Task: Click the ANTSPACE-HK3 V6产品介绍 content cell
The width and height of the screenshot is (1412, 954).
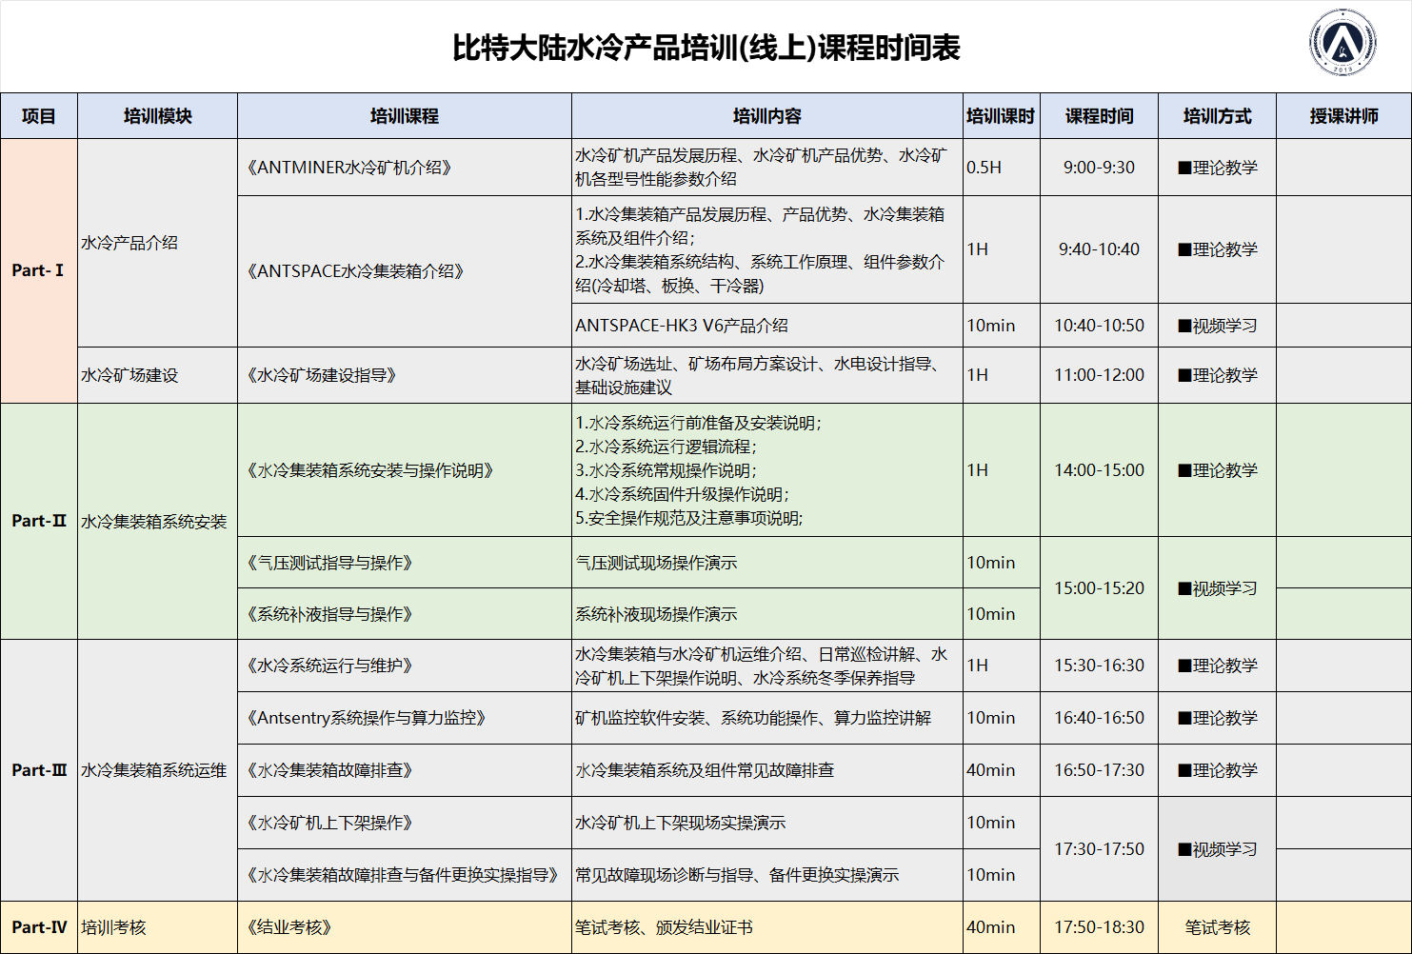Action: (x=767, y=326)
